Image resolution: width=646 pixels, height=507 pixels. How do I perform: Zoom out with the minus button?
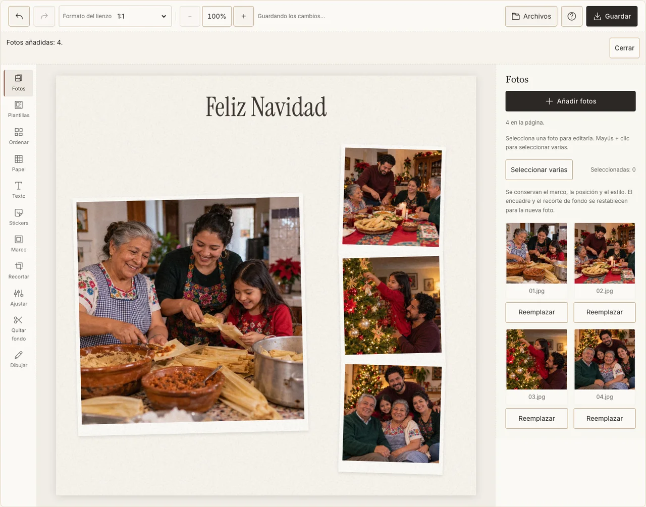[190, 16]
